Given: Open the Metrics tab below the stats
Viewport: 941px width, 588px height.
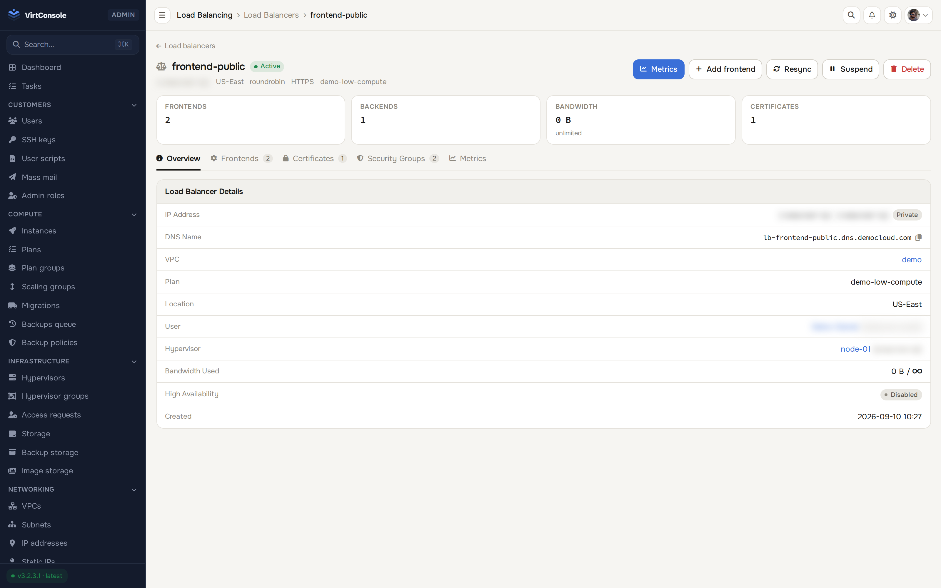Looking at the screenshot, I should [x=467, y=158].
